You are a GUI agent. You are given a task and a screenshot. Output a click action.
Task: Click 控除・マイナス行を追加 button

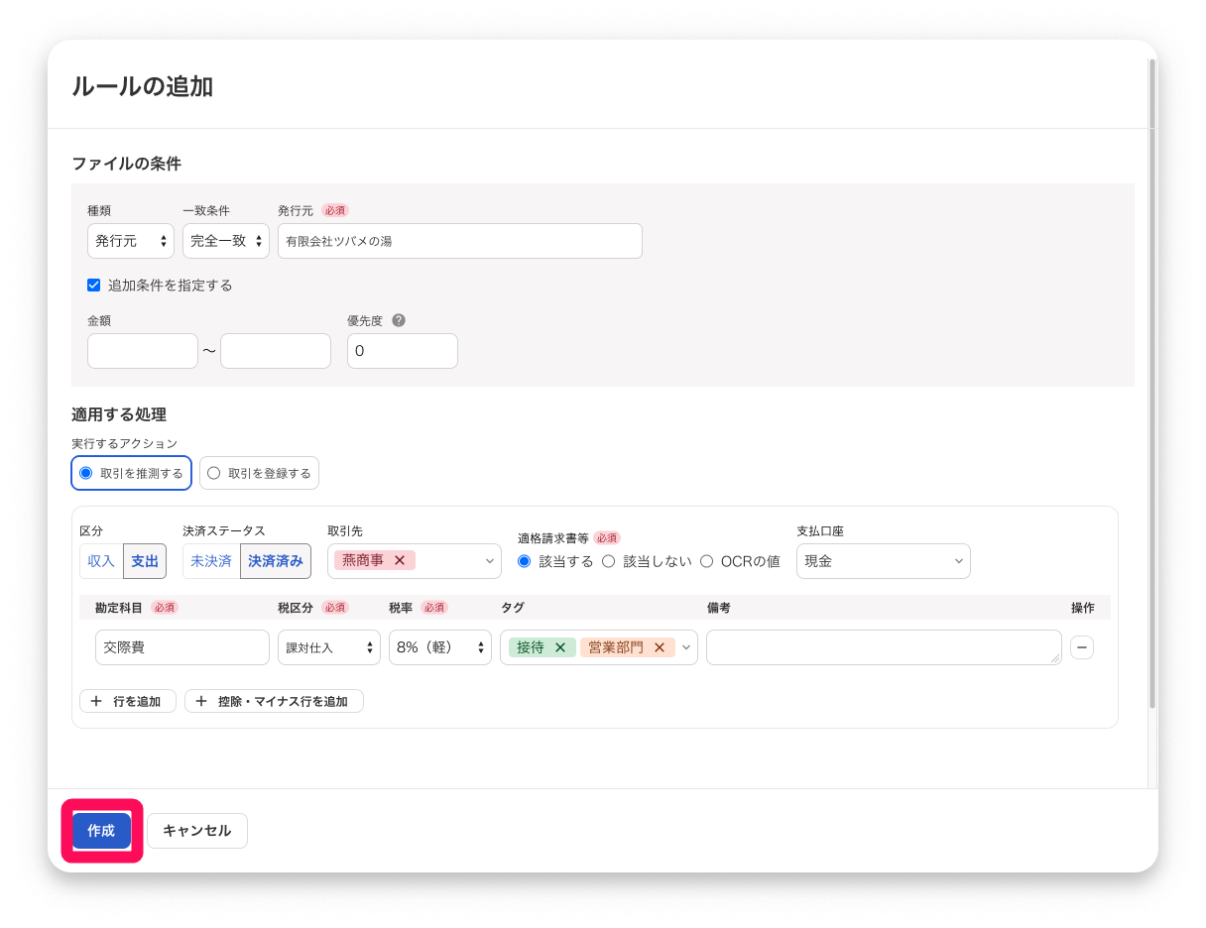click(x=274, y=701)
